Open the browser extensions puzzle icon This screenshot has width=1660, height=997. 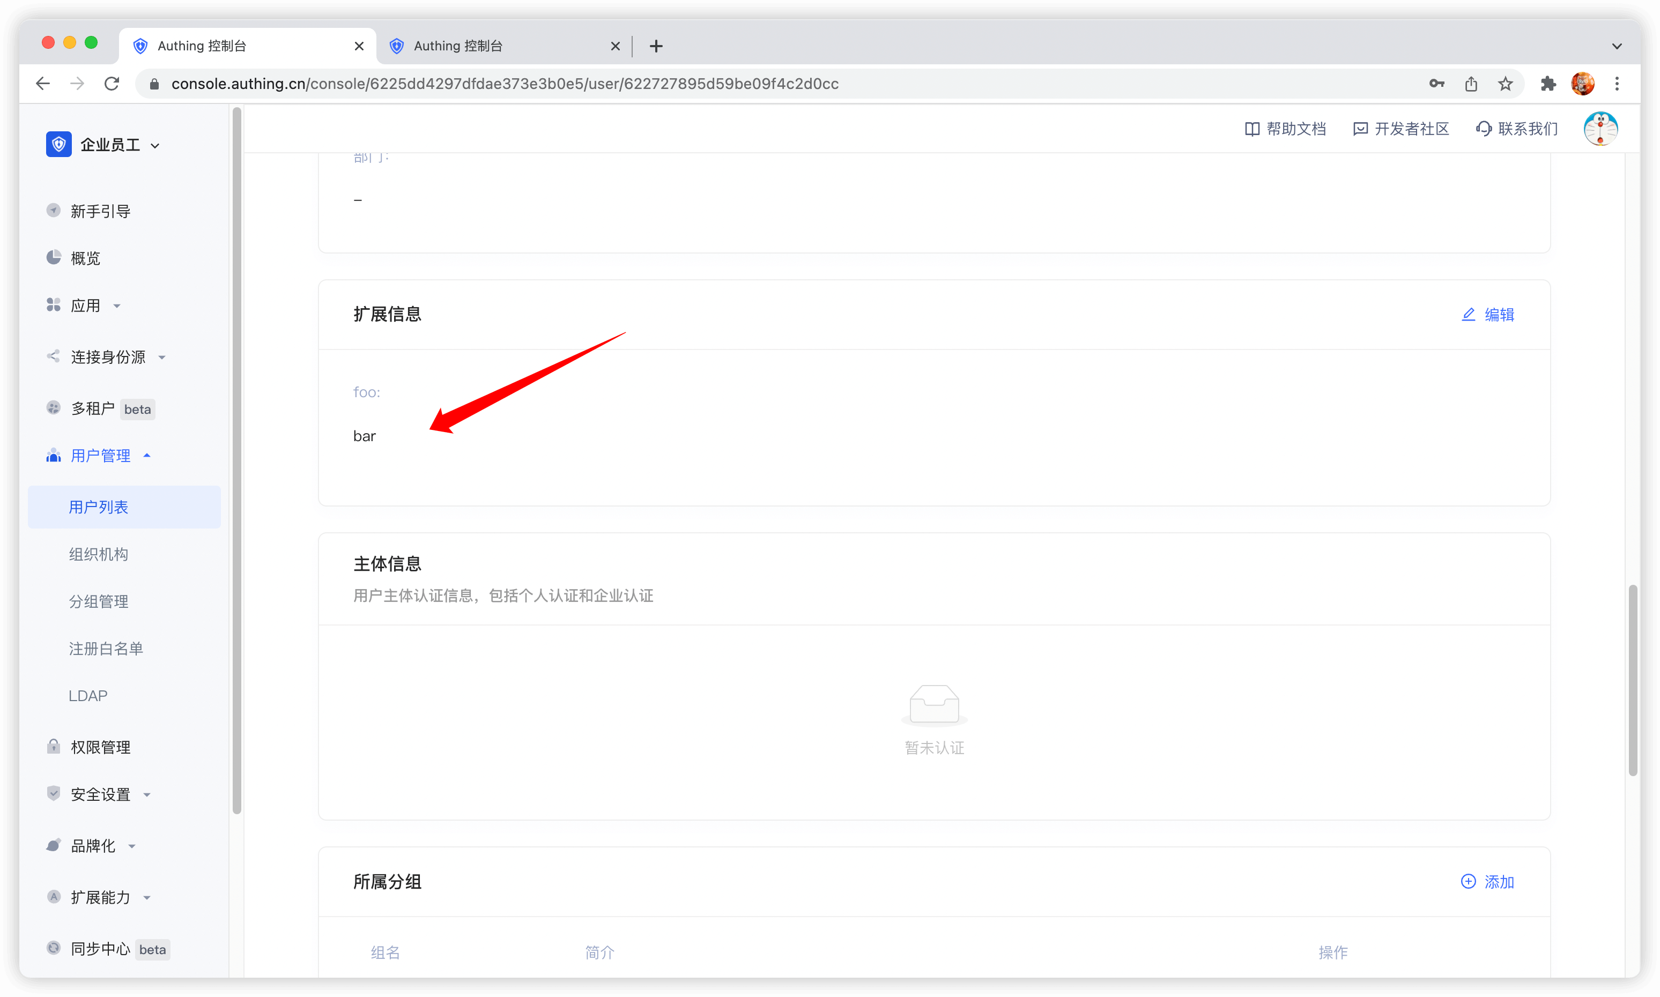point(1548,83)
